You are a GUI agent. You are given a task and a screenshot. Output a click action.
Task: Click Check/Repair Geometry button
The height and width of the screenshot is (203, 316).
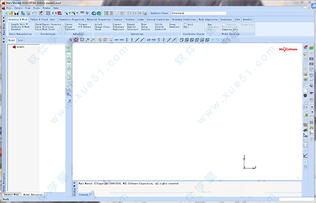[48, 24]
